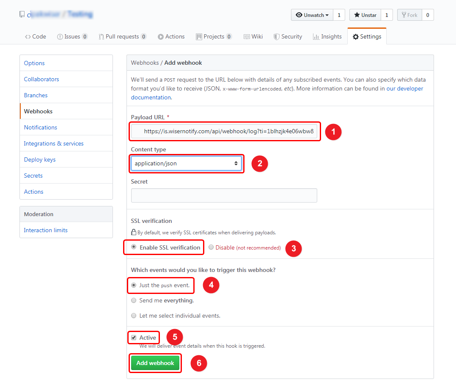Click the eye icon on Unwatch button
The width and height of the screenshot is (456, 387).
299,15
